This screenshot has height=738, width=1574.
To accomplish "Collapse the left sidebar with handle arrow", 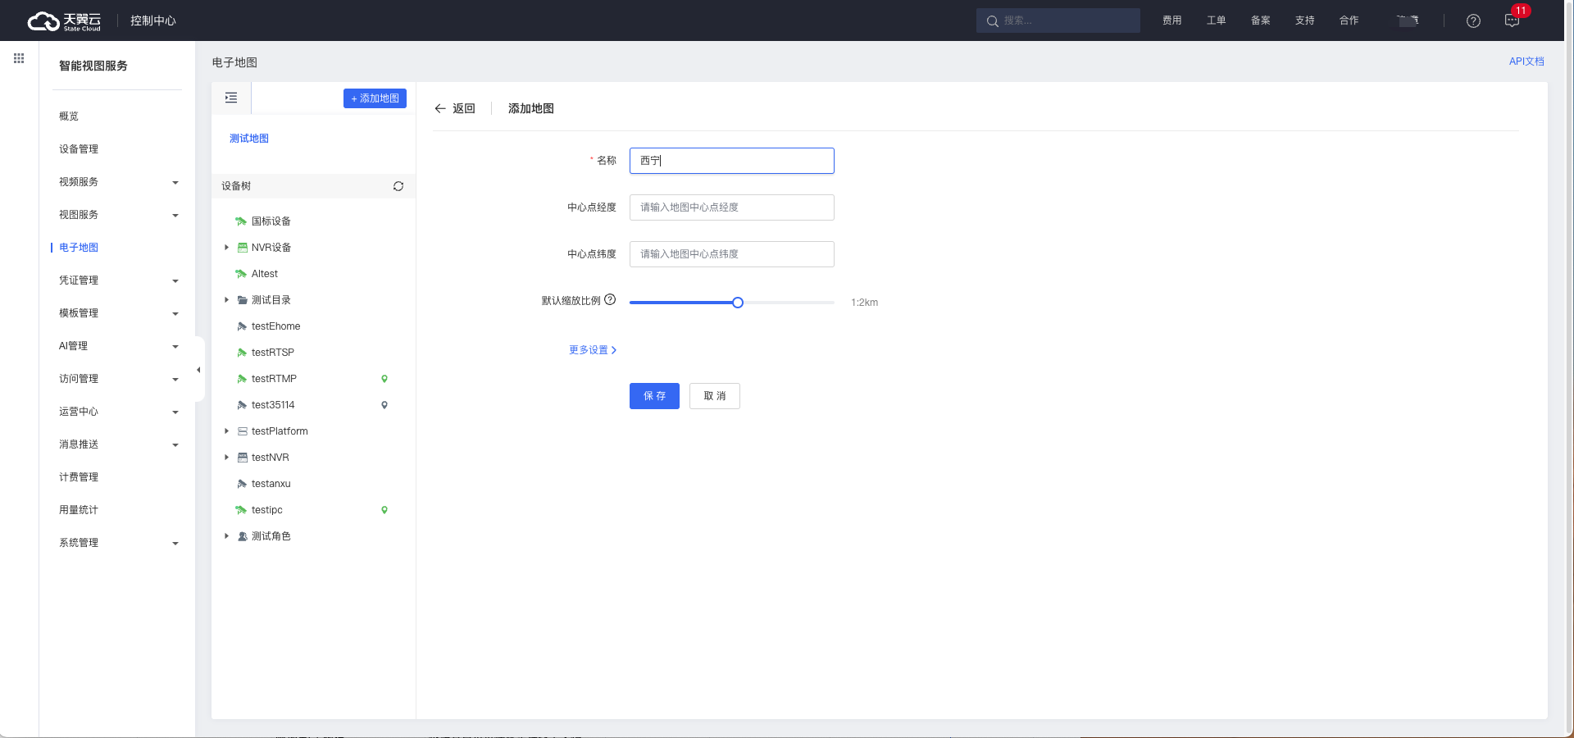I will click(198, 370).
